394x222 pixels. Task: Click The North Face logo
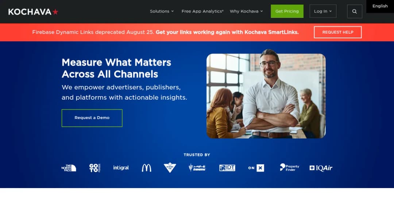point(69,168)
